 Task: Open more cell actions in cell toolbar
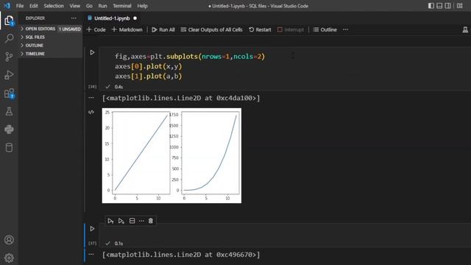(141, 221)
